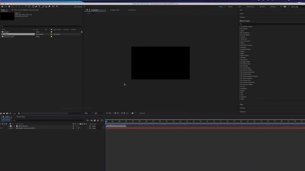Create a new folder in Project panel

click(x=4, y=113)
